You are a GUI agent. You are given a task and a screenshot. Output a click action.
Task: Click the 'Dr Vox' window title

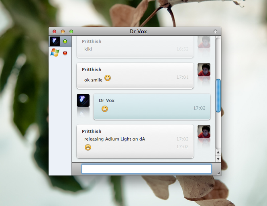pyautogui.click(x=138, y=31)
